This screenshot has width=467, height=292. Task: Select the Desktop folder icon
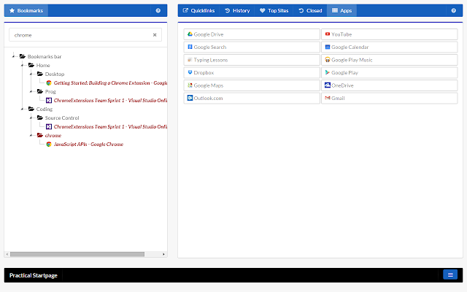40,74
